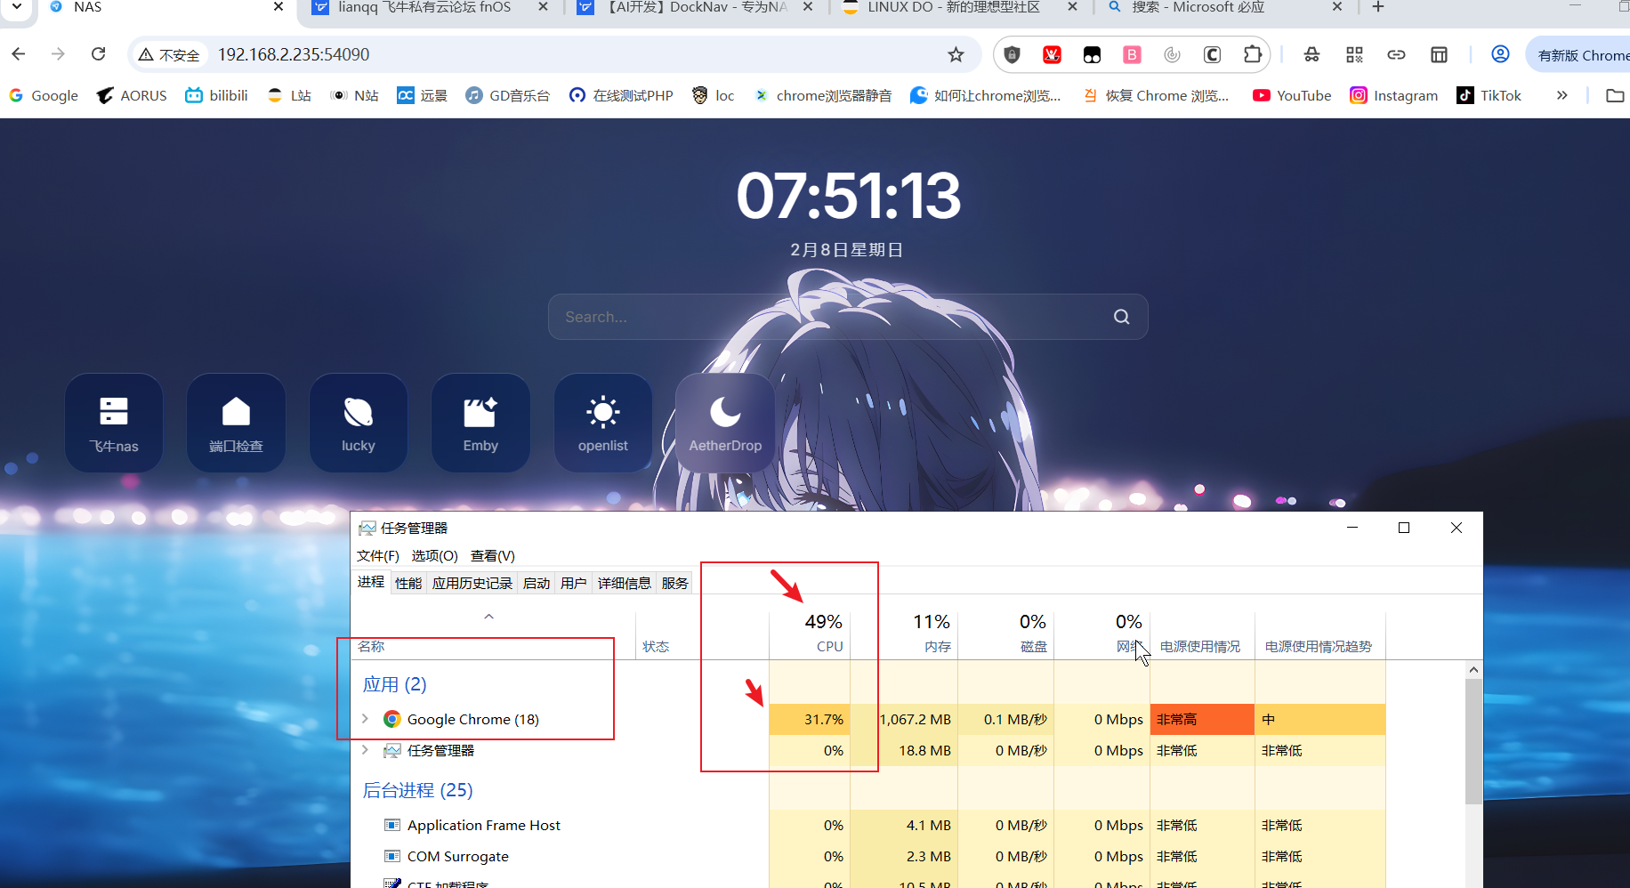Click the 不安全 site security indicator
Image resolution: width=1630 pixels, height=888 pixels.
click(x=169, y=55)
